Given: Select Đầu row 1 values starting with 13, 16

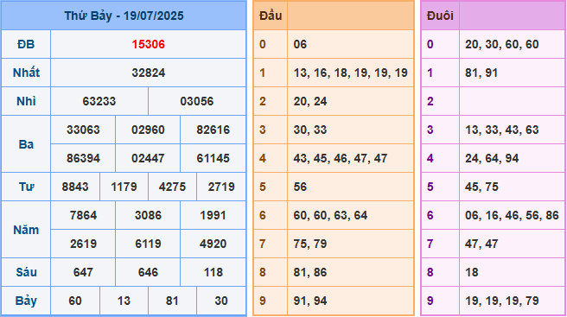Looking at the screenshot, I should click(x=350, y=73).
